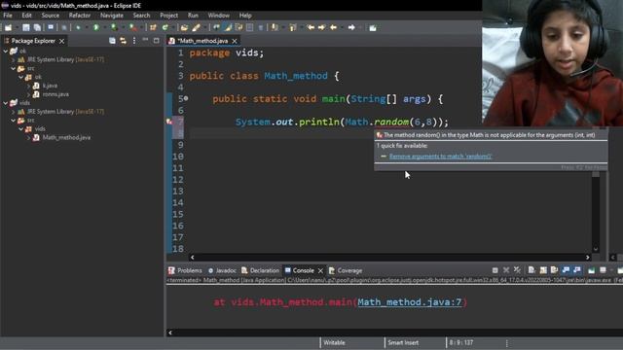Close the Console view tab

(x=320, y=270)
